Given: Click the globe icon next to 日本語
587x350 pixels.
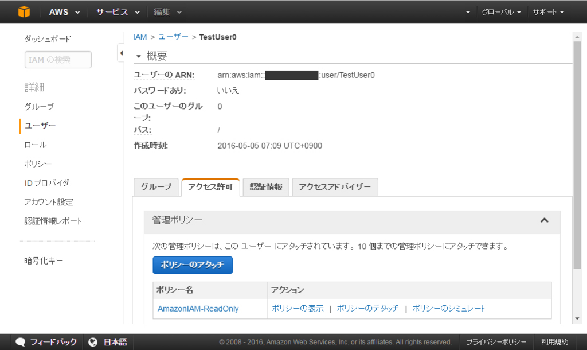Looking at the screenshot, I should (93, 341).
